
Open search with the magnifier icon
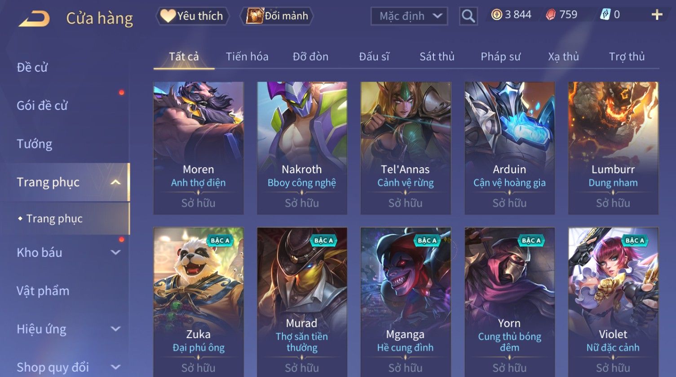[468, 16]
